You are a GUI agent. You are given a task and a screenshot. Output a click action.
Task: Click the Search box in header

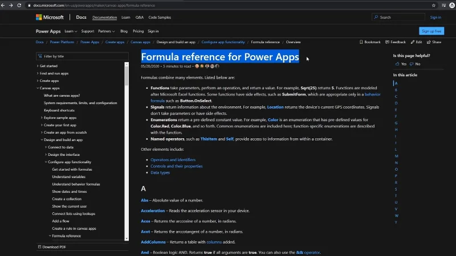[398, 18]
